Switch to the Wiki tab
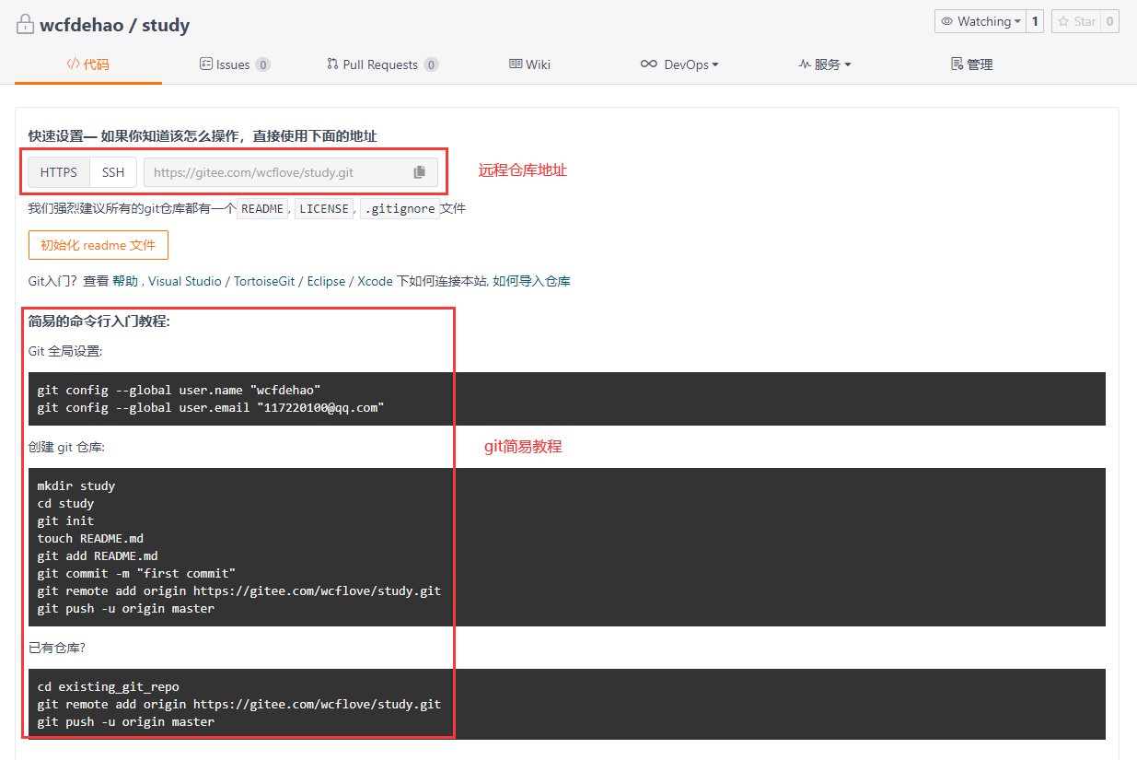1137x760 pixels. click(529, 64)
